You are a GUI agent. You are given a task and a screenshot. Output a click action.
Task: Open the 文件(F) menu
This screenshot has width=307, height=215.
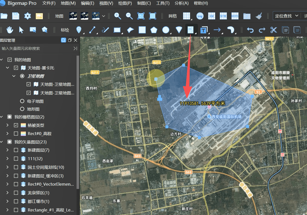click(49, 3)
